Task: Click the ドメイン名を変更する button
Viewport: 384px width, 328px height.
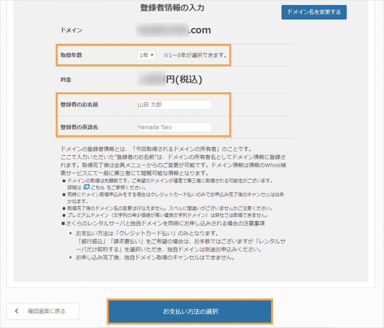Action: coord(313,12)
